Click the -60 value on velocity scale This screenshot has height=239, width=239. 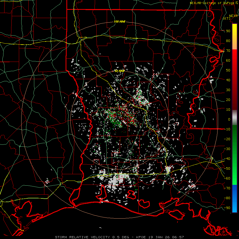click(x=227, y=178)
